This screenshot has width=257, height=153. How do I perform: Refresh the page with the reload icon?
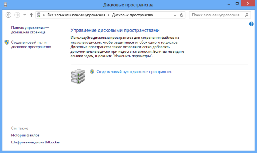(x=181, y=15)
